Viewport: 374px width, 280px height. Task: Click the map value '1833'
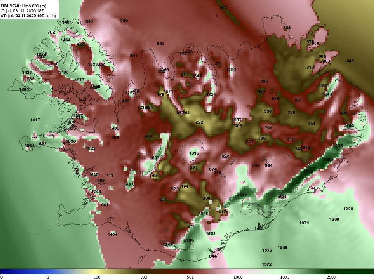[154, 158]
